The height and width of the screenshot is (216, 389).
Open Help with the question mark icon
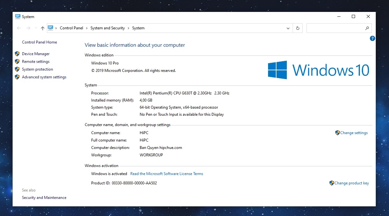coord(372,38)
